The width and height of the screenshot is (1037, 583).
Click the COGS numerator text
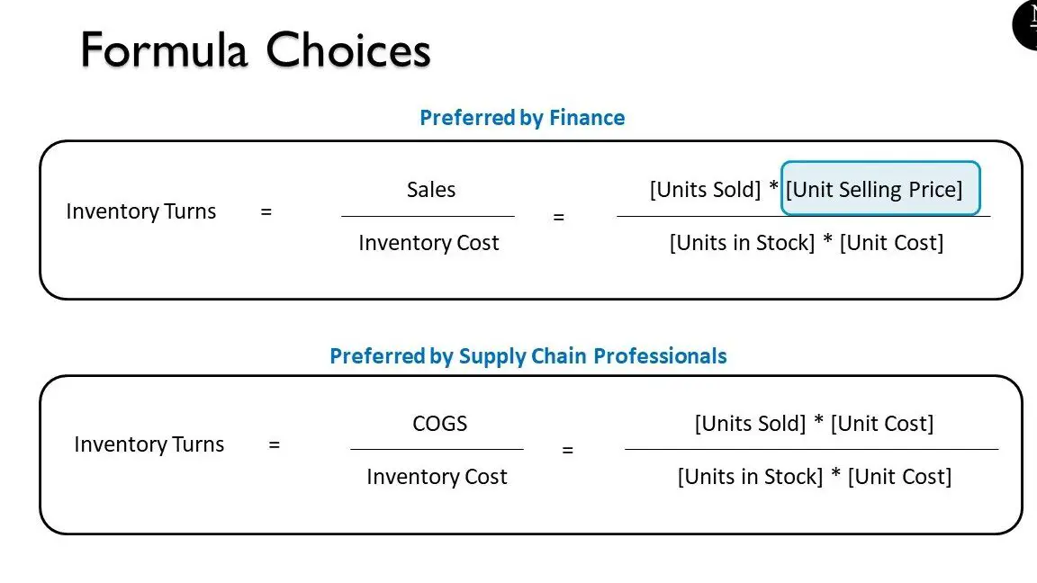point(440,423)
